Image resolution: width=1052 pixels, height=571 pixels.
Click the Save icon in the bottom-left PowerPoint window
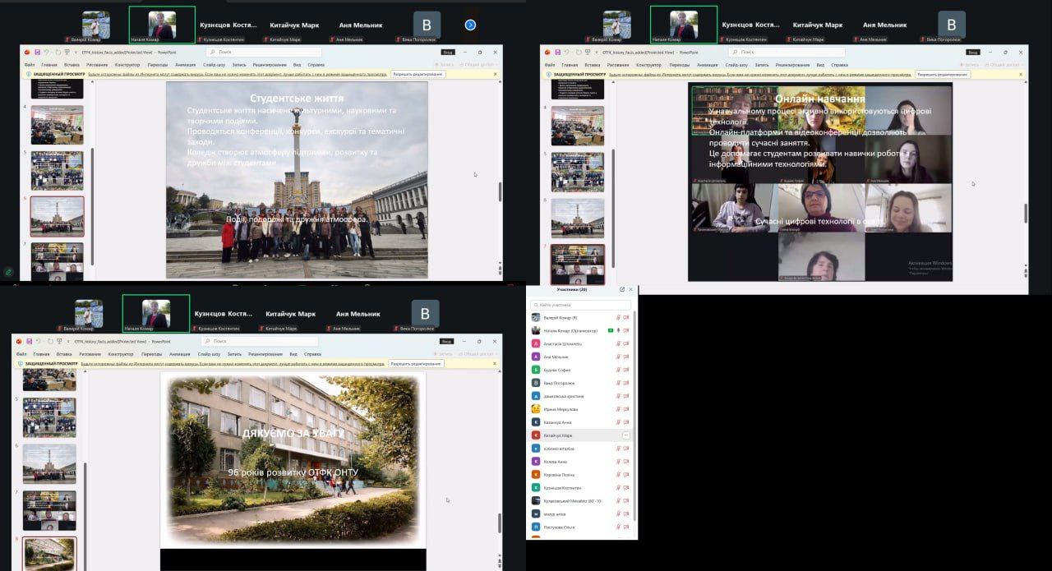tap(30, 341)
